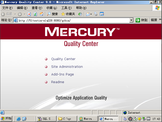Open the Readme link
The image size is (162, 122).
pos(58,82)
